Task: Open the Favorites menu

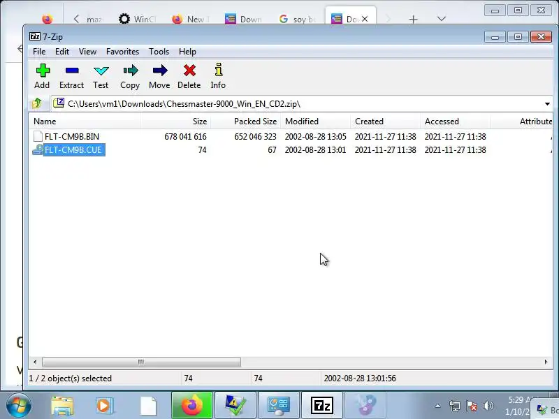Action: point(123,52)
